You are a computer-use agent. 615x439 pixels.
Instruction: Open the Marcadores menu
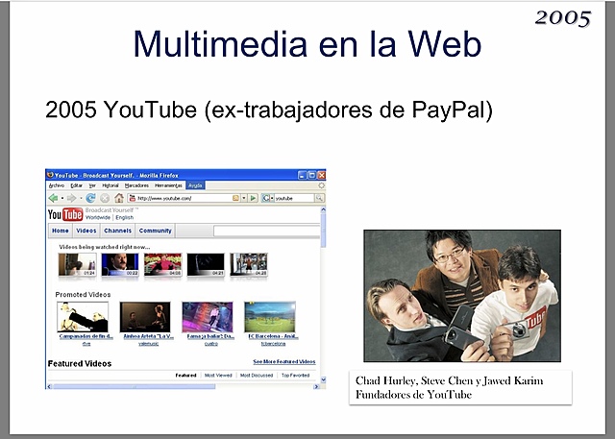(136, 185)
